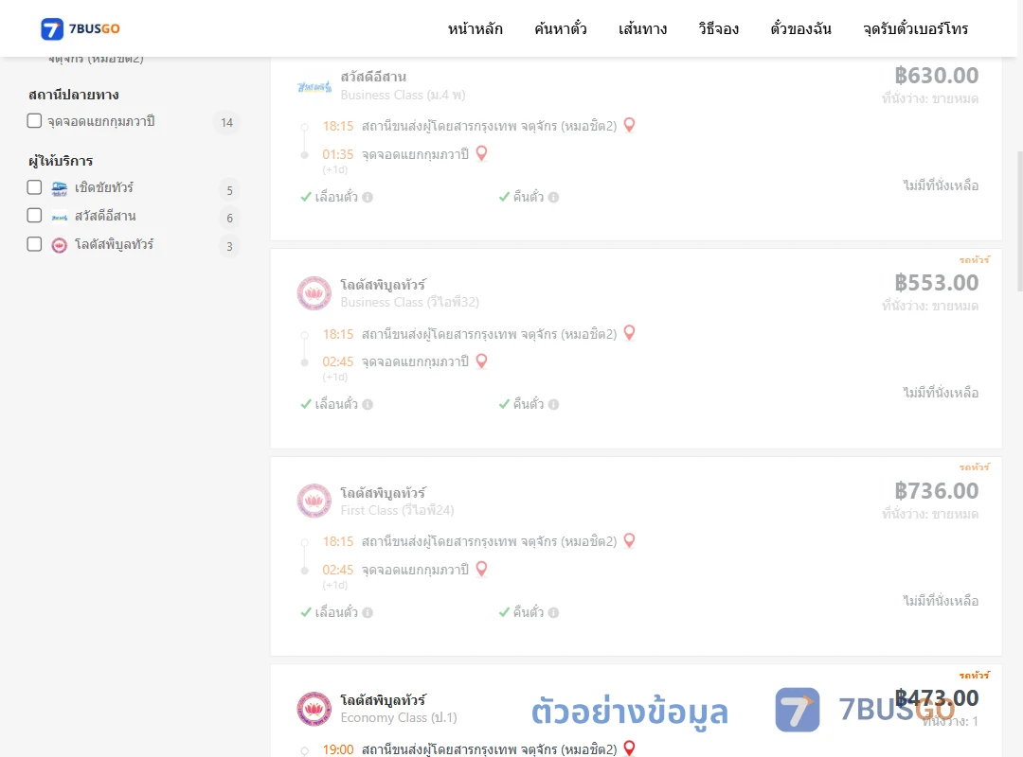Click ไม่มีที่นั่งเหลือ on the ฿553 trip
This screenshot has width=1023, height=757.
941,393
